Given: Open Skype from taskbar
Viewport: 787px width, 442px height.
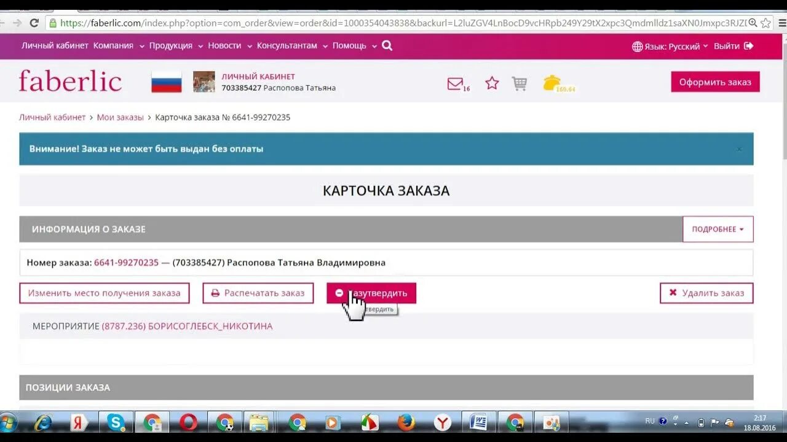Looking at the screenshot, I should 116,422.
